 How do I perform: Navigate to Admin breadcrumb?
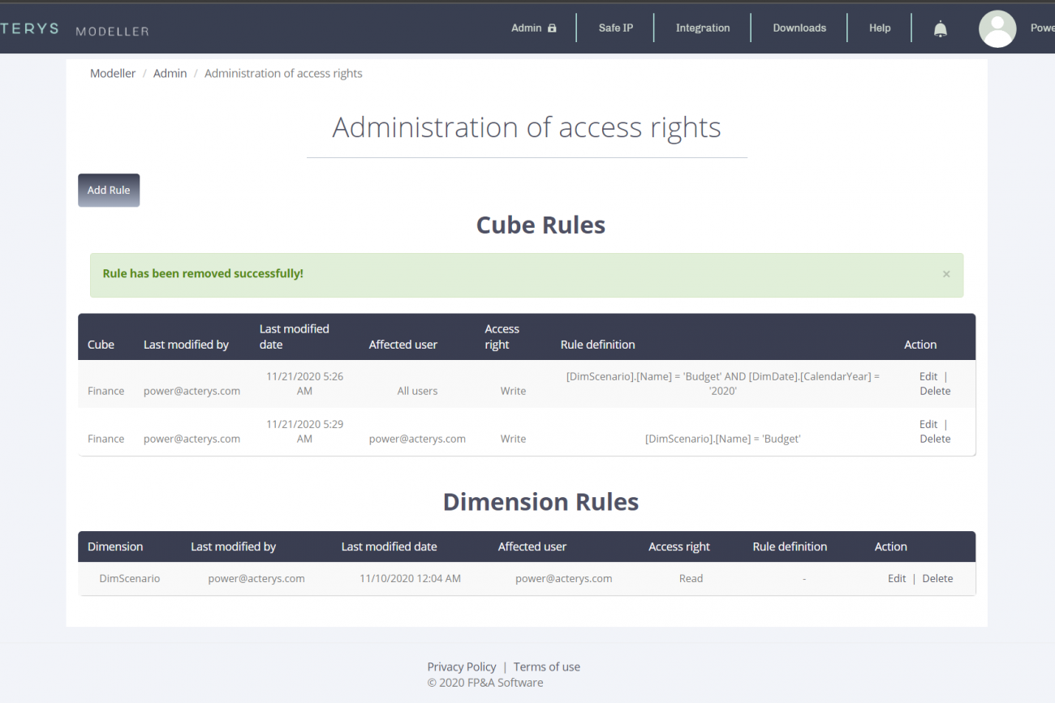[x=170, y=73]
